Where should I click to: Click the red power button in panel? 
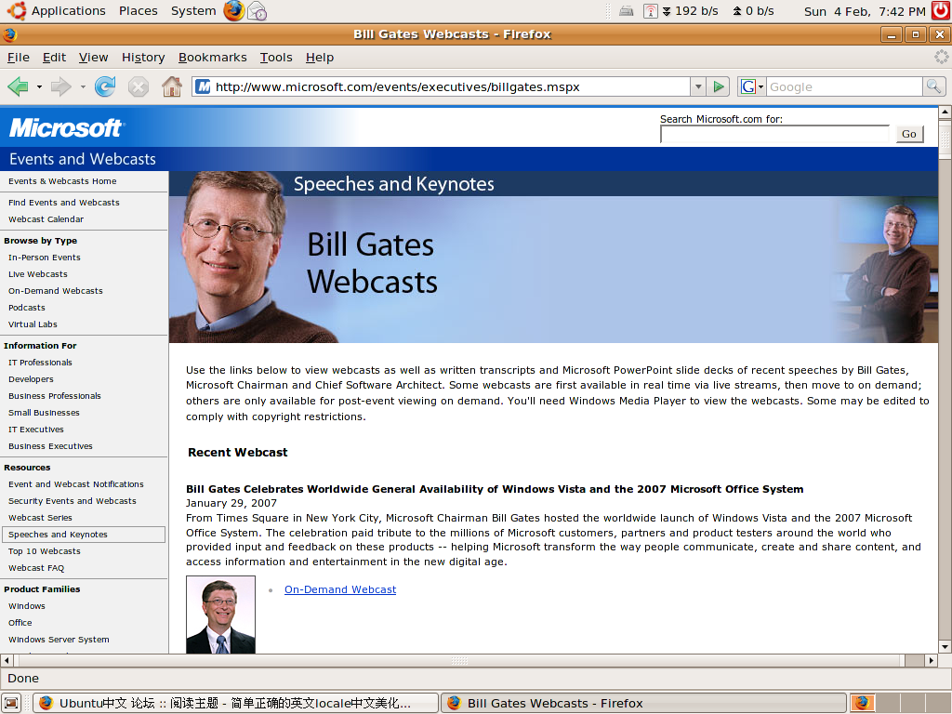[x=942, y=10]
